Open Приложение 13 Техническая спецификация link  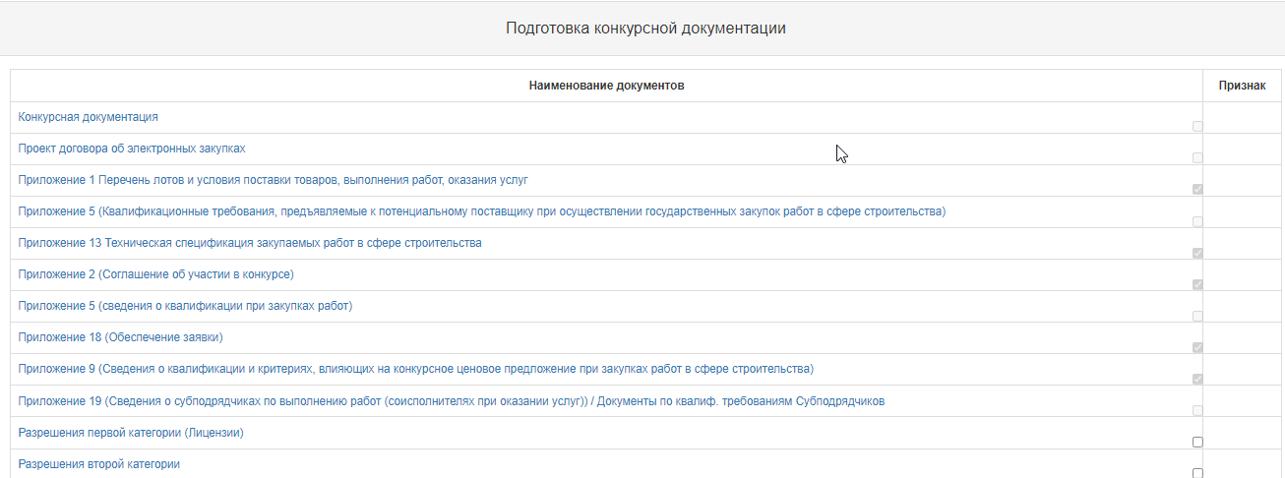(x=250, y=243)
